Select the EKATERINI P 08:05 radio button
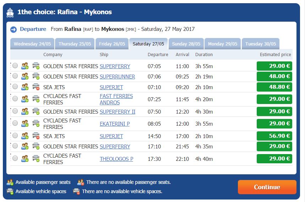The width and height of the screenshot is (305, 202). [x=15, y=123]
